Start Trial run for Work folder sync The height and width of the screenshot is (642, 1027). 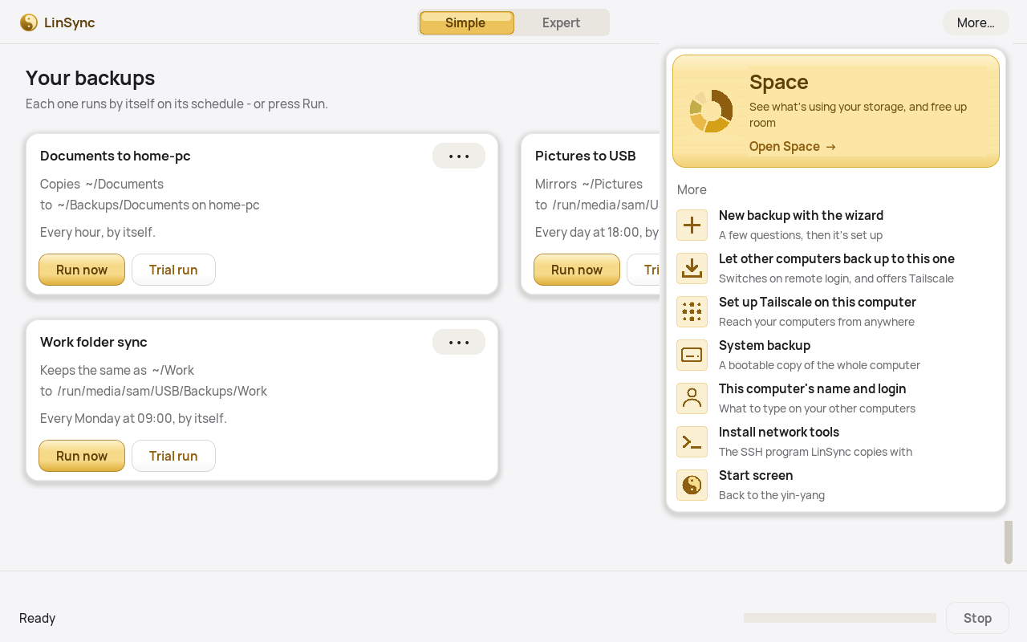(x=173, y=456)
